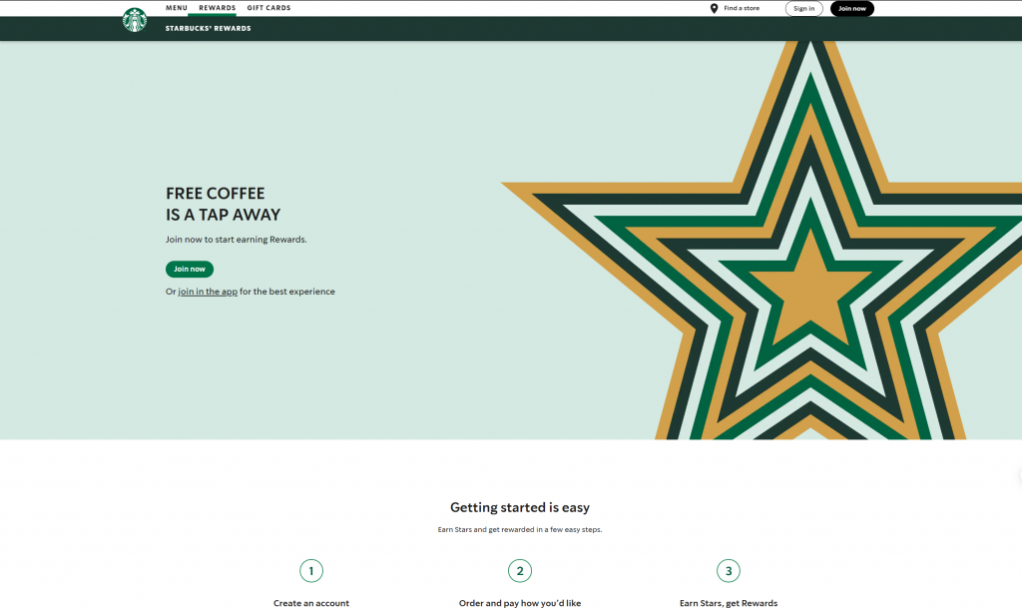Click the black Join now header button
This screenshot has height=612, width=1022.
pyautogui.click(x=852, y=8)
